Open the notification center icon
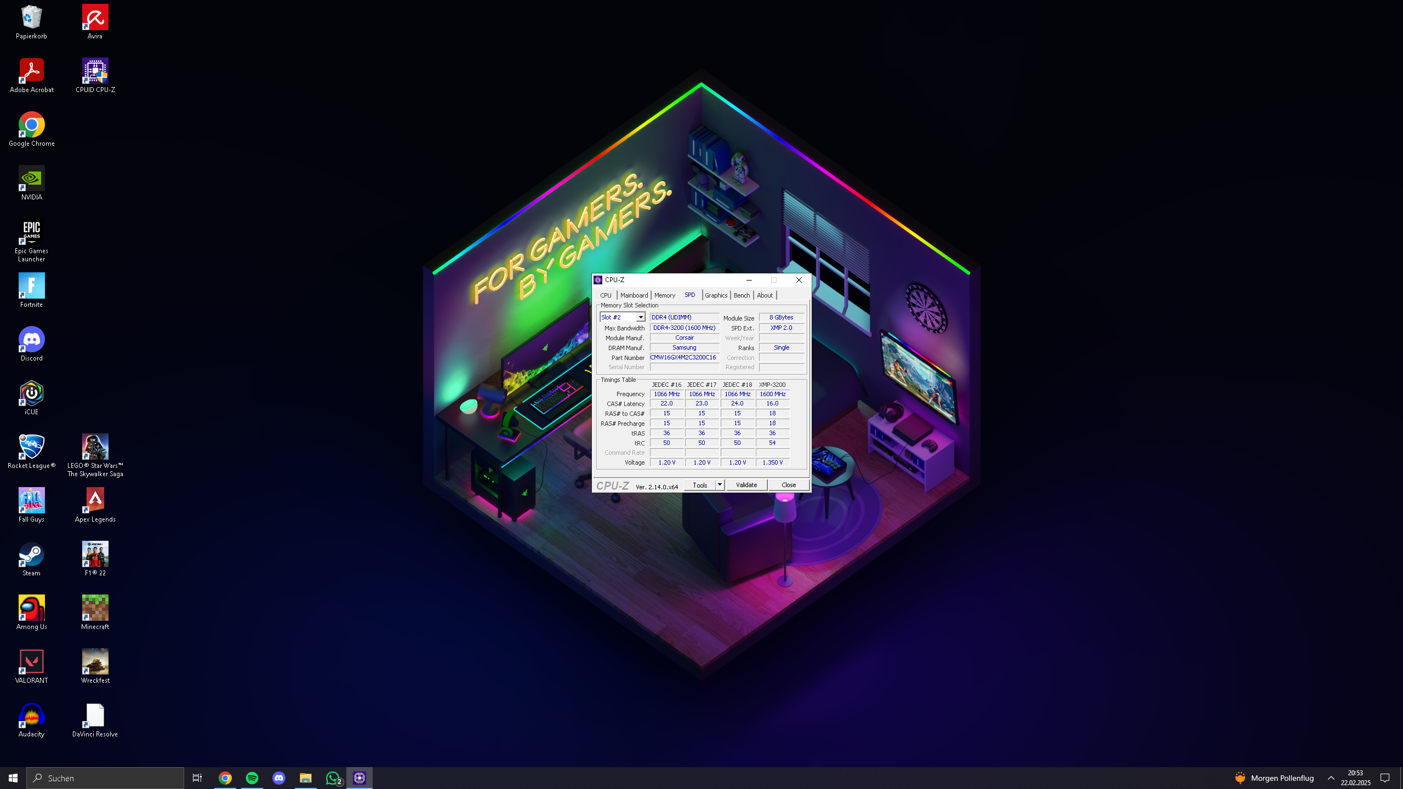Screen dimensions: 1403x789 (1385, 778)
